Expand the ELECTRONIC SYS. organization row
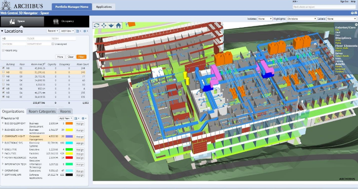Screen dimensions: 358x189 [x=2, y=143]
